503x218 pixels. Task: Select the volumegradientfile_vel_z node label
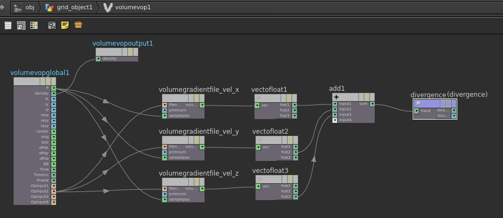[199, 173]
